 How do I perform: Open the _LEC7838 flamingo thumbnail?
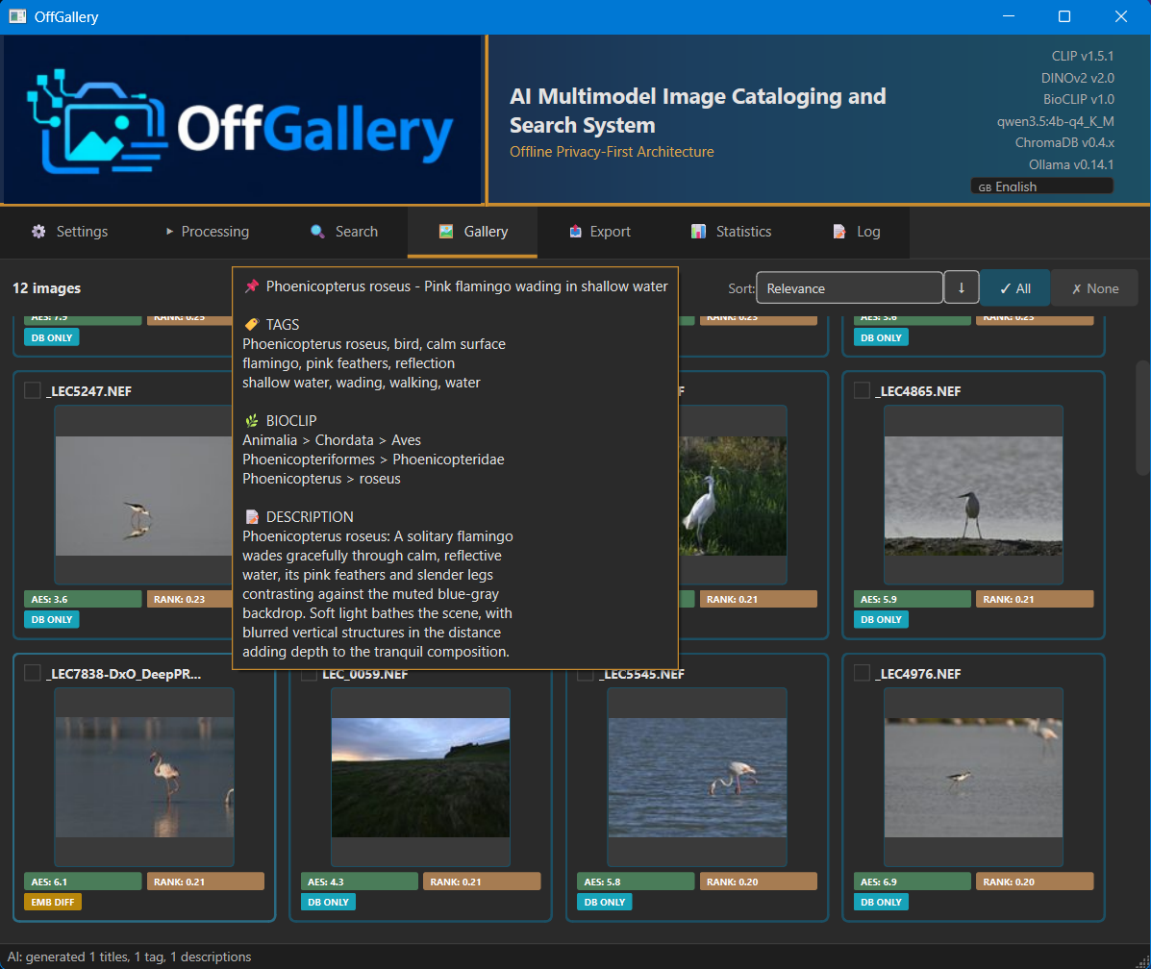(144, 776)
